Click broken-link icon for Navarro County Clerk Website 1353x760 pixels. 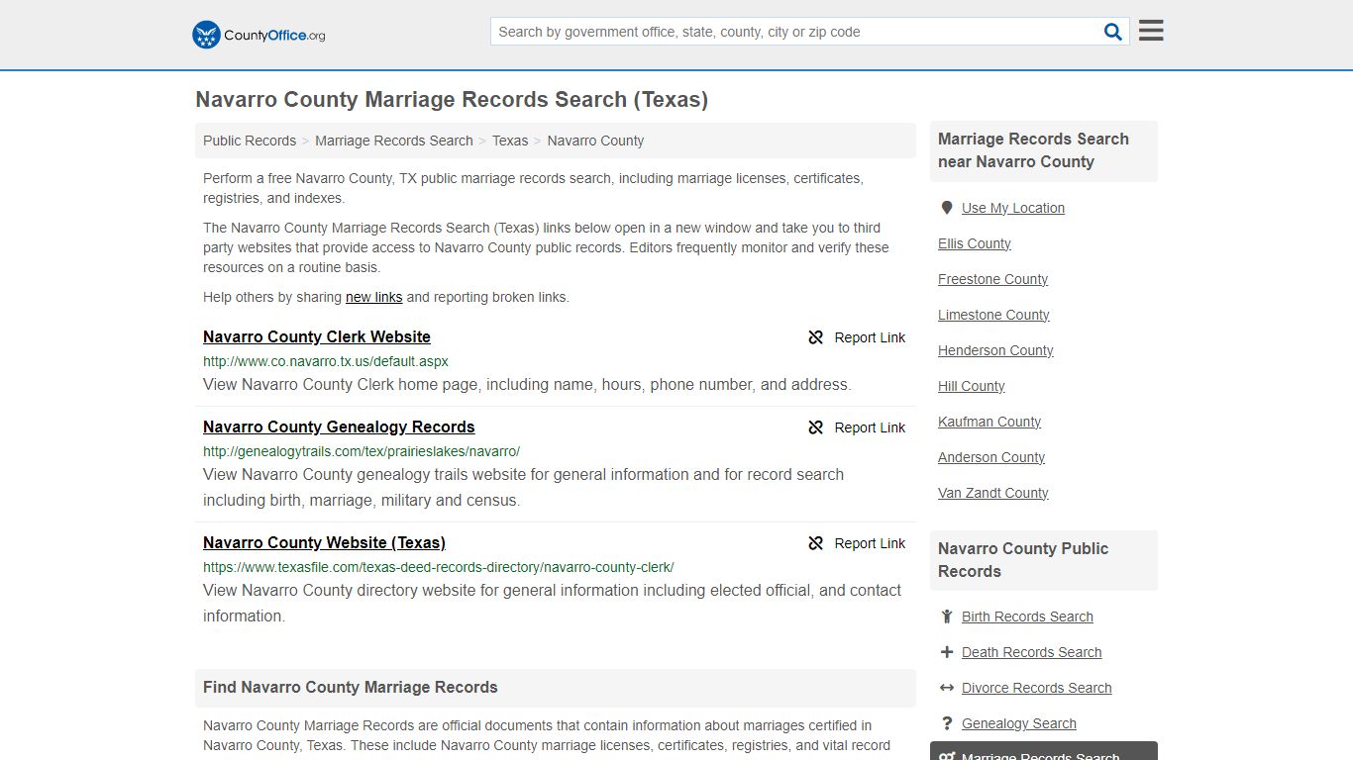coord(816,337)
